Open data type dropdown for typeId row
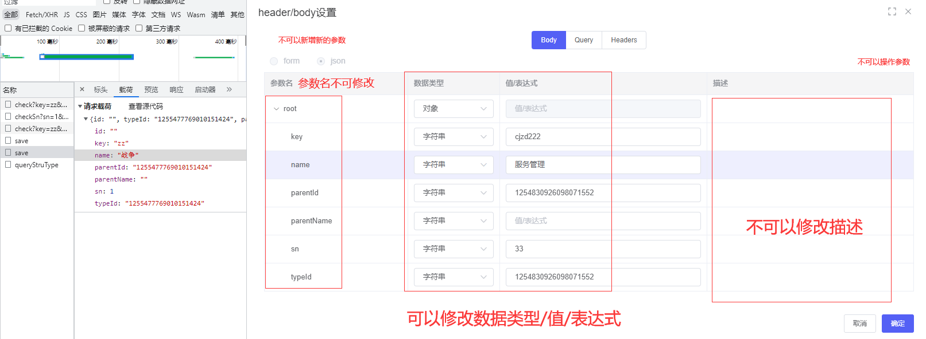The height and width of the screenshot is (339, 926). tap(453, 277)
